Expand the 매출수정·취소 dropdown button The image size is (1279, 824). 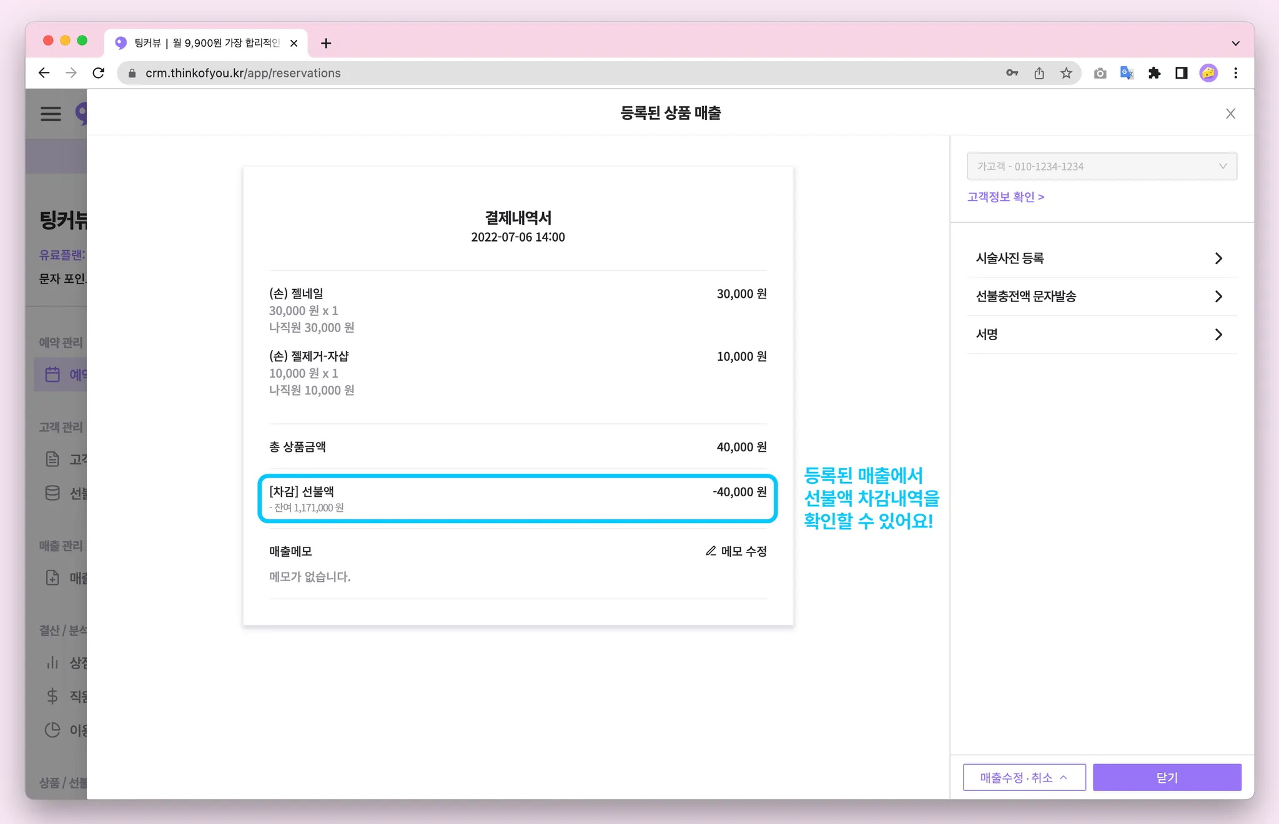[1024, 777]
